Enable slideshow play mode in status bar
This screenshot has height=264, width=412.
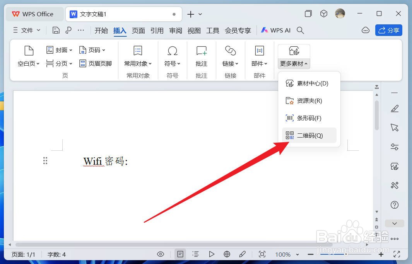tap(212, 254)
